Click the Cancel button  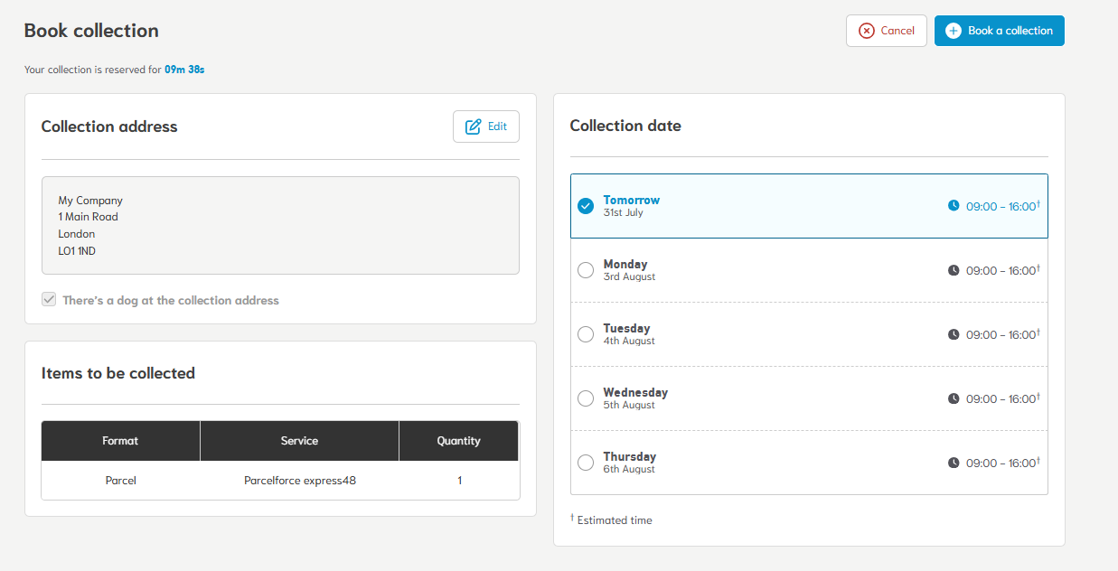pos(886,31)
